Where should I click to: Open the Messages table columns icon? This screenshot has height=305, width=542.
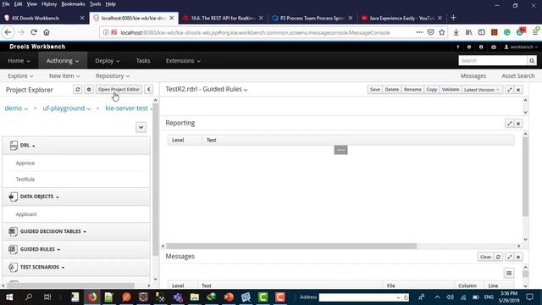[x=509, y=273]
